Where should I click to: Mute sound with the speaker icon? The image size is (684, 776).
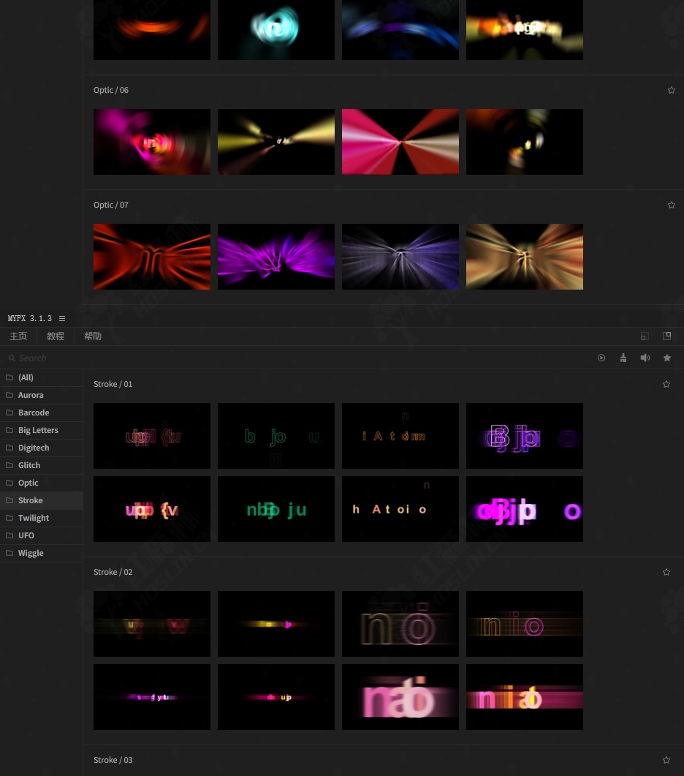pos(645,358)
